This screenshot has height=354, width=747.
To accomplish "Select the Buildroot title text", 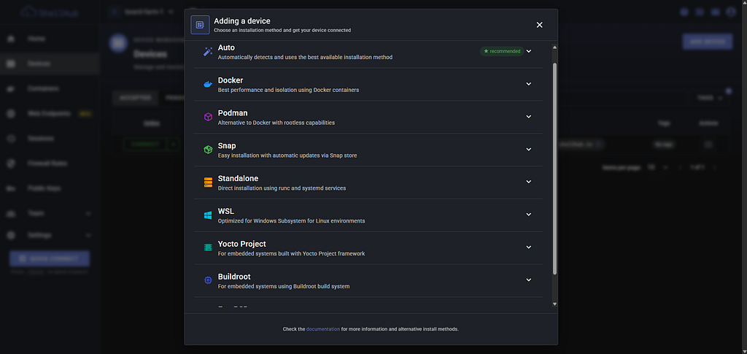I will click(x=234, y=277).
